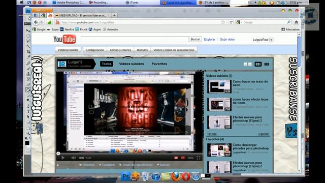
Task: Open Picnik bookmark in bookmarks bar
Action: pos(81,29)
